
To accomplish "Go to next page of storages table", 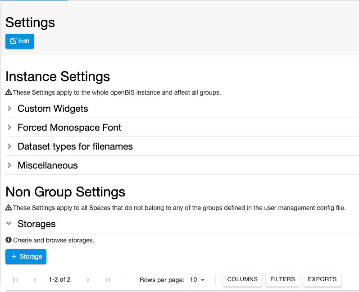I will pyautogui.click(x=88, y=280).
